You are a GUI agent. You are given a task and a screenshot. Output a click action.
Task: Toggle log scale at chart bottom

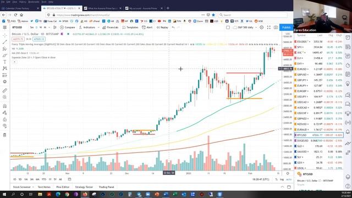point(282,179)
